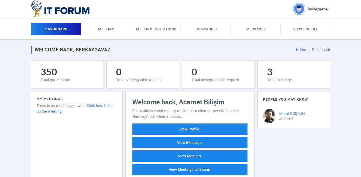361x177 pixels.
Task: Open the Meeting tab
Action: click(x=106, y=29)
